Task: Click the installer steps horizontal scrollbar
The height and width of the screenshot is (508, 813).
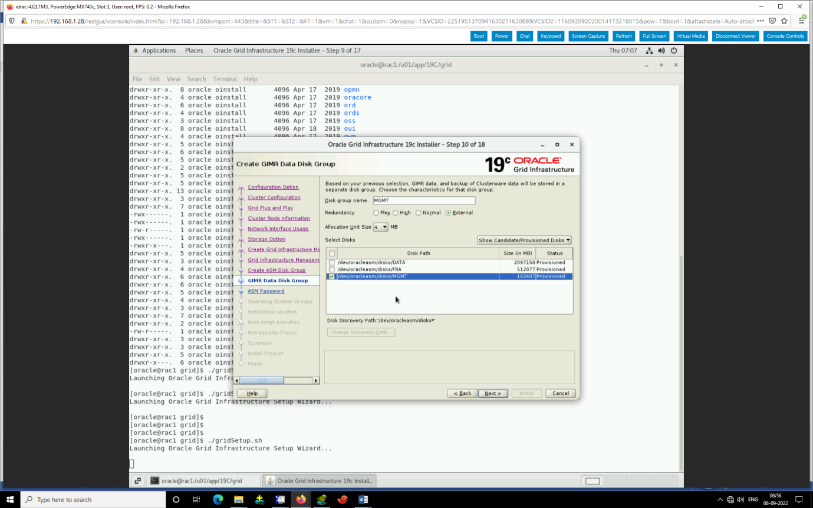Action: pos(277,381)
